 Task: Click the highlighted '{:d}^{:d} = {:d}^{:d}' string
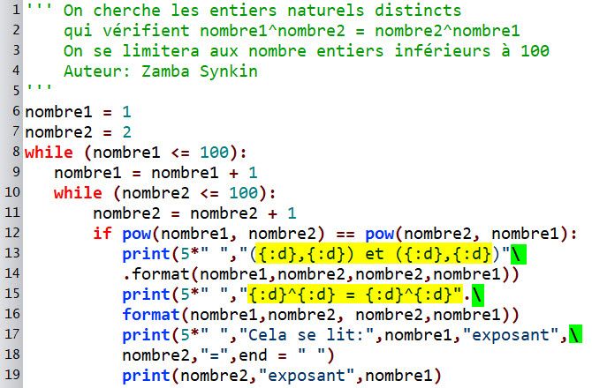[355, 295]
